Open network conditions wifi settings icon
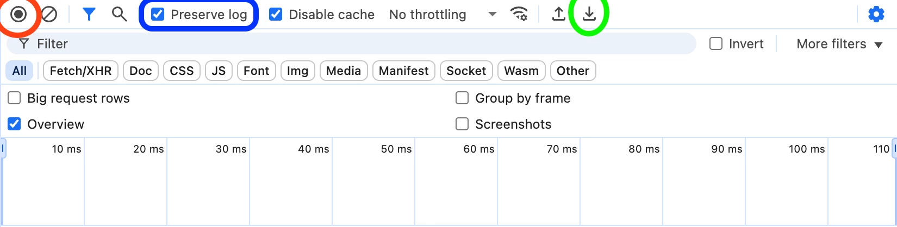The width and height of the screenshot is (897, 227). (520, 14)
